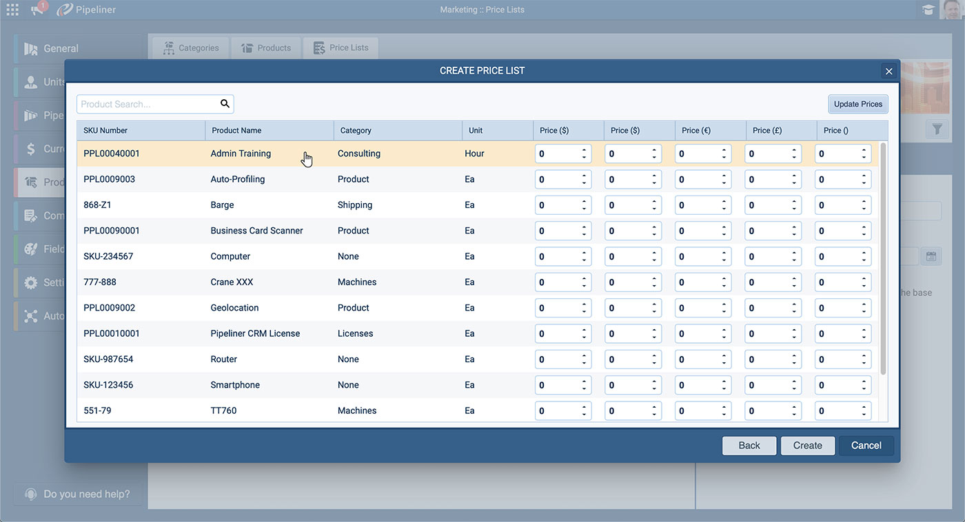This screenshot has height=522, width=965.
Task: Click the filter funnel icon
Action: (x=937, y=129)
